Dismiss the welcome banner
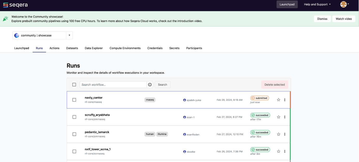 322,19
